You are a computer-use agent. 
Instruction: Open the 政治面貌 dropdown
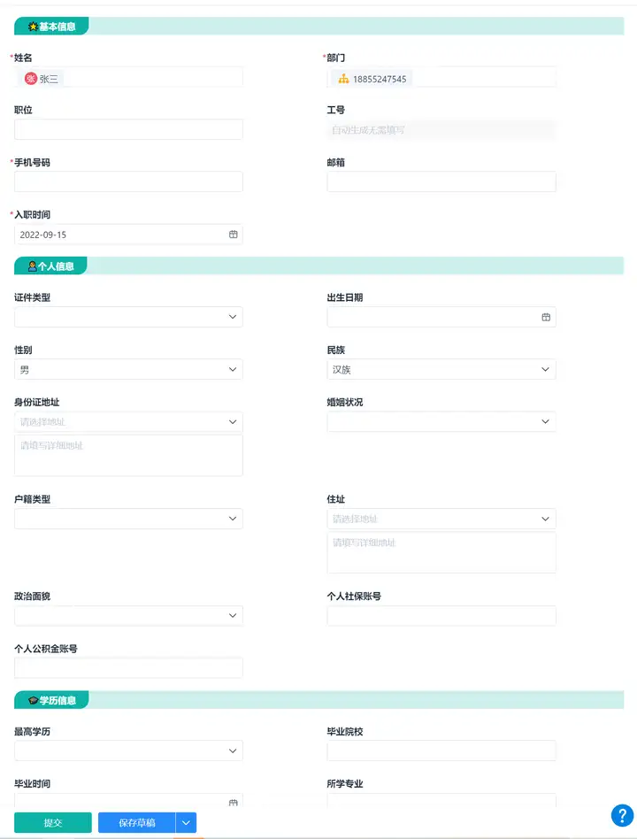(x=128, y=615)
